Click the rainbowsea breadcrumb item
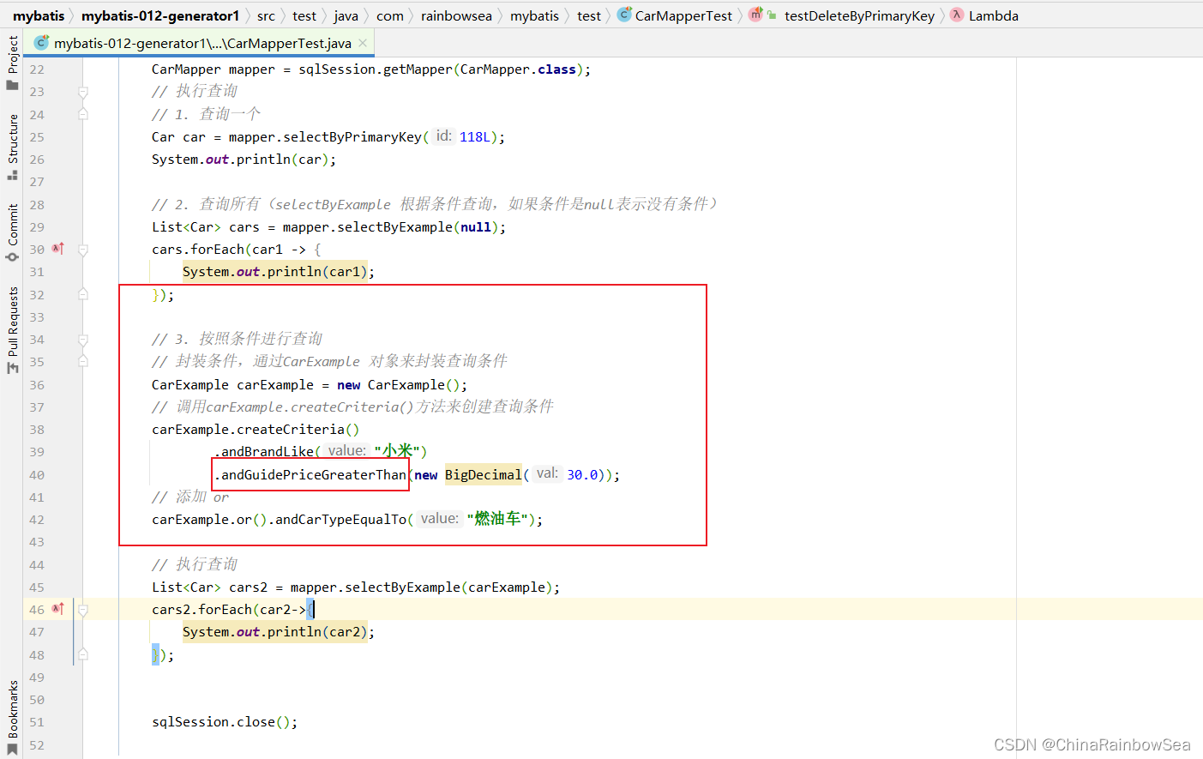Image resolution: width=1203 pixels, height=759 pixels. coord(456,15)
